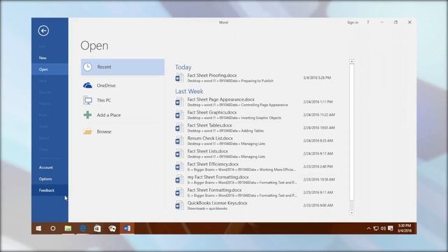Click the Sign in link

[x=353, y=22]
